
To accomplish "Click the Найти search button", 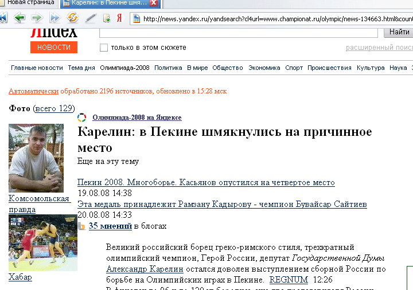I will click(x=399, y=32).
